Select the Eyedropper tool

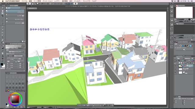coord(2,24)
